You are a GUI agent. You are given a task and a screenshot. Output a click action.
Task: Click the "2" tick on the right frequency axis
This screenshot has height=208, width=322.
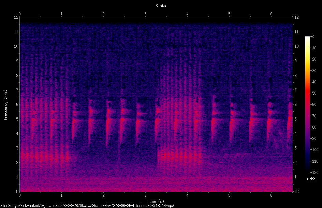pyautogui.click(x=295, y=162)
